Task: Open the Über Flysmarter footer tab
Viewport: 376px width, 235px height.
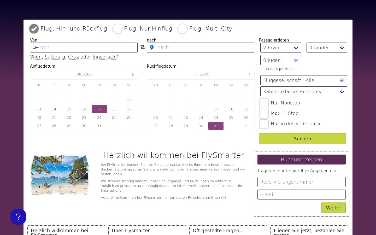Action: (147, 230)
